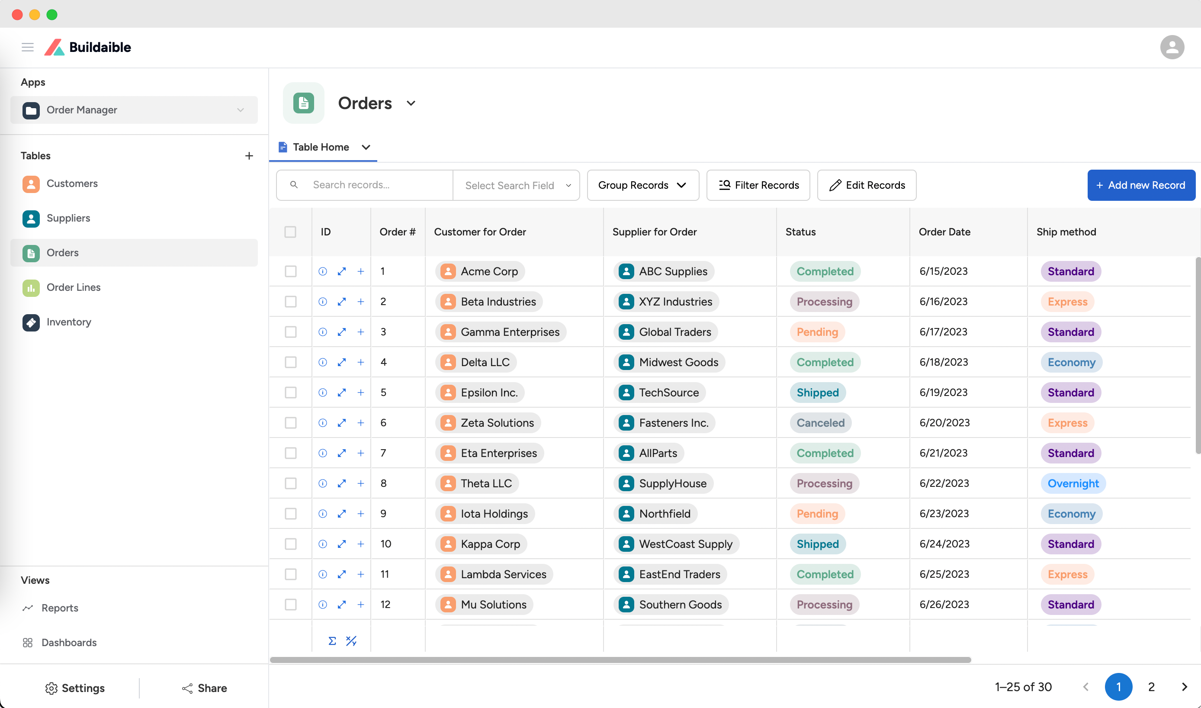
Task: Click the sigma summary icon
Action: tap(332, 641)
